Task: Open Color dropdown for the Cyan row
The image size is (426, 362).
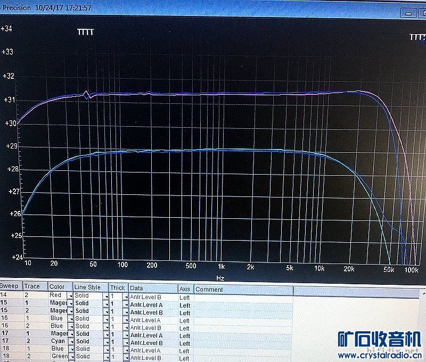Action: [71, 341]
